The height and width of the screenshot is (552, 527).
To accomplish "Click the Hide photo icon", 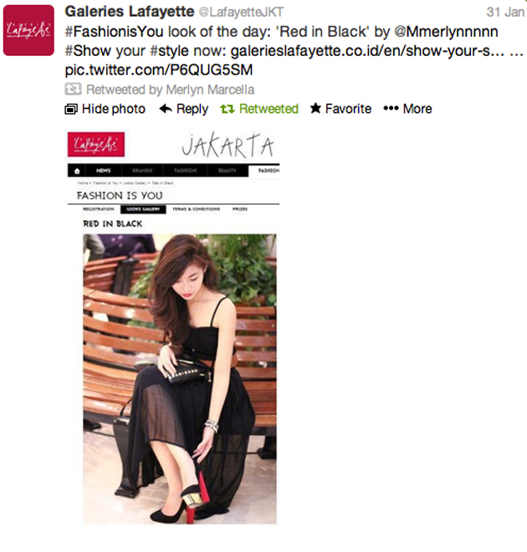I will click(71, 109).
